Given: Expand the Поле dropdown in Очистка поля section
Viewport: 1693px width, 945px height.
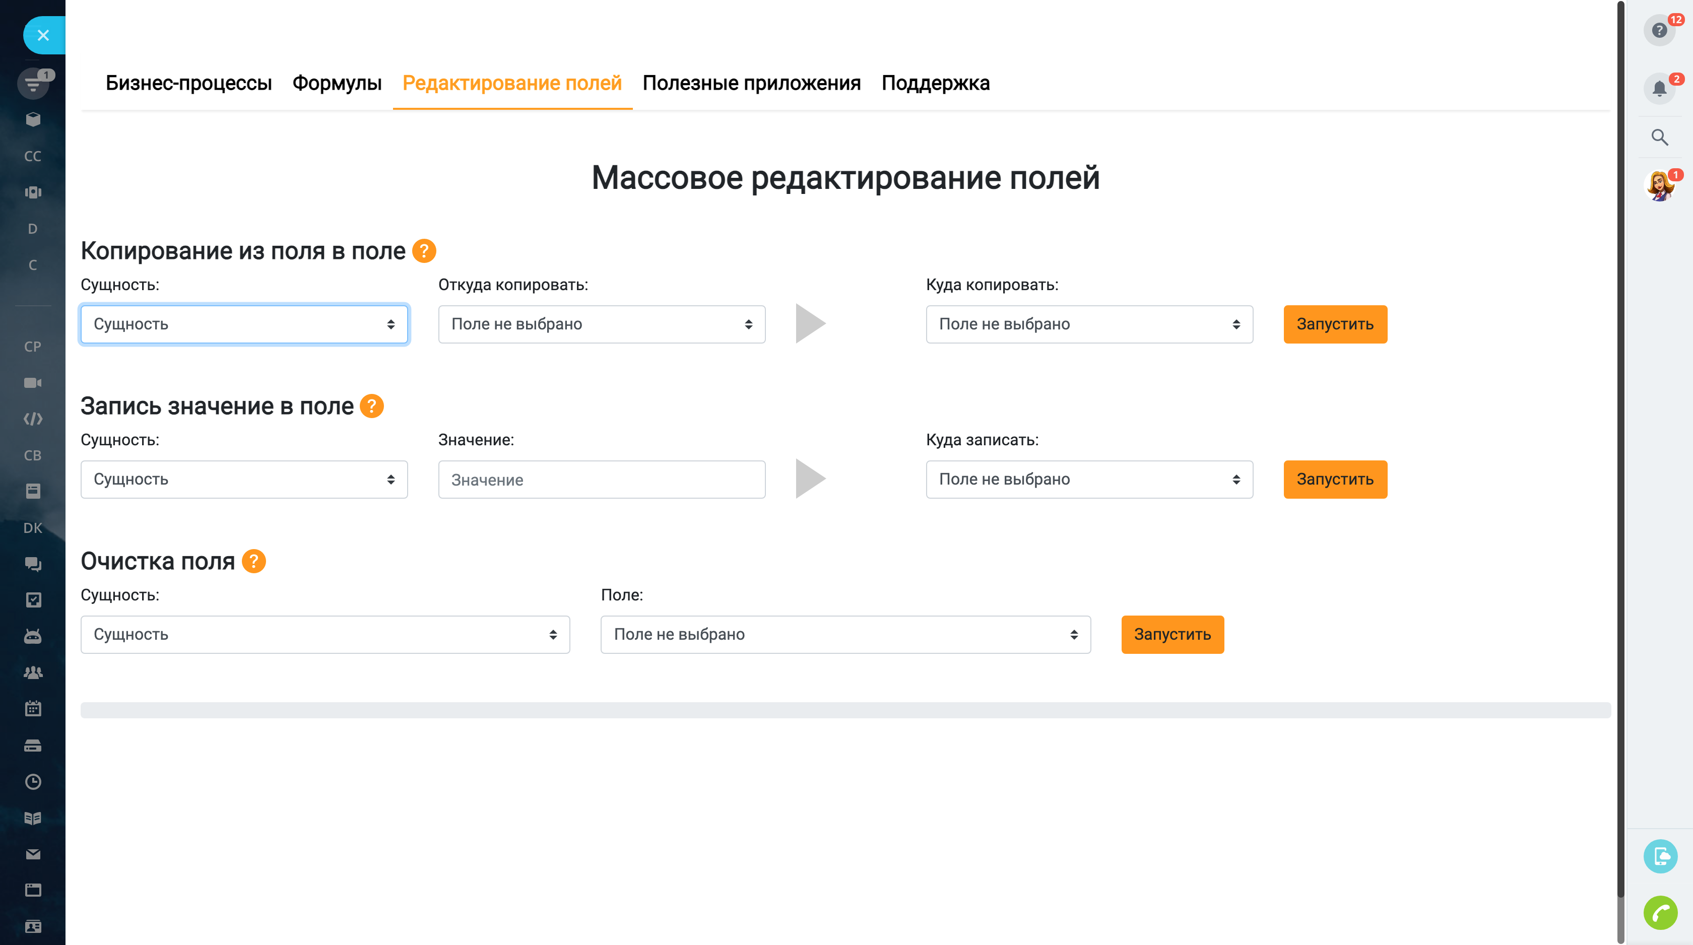Looking at the screenshot, I should tap(845, 634).
